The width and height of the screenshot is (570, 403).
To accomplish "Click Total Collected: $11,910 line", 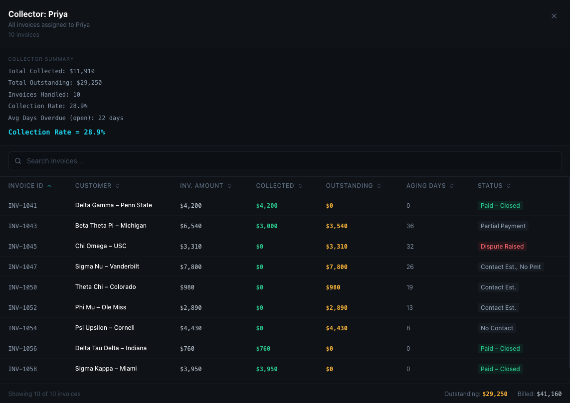I will (x=52, y=71).
